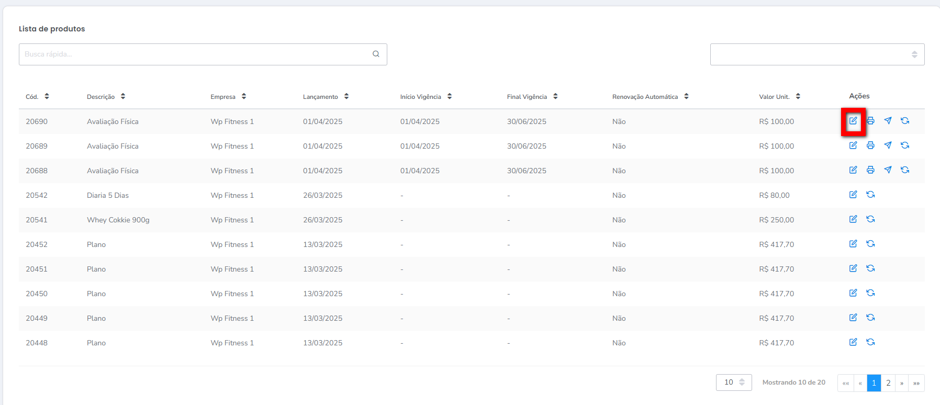
Task: Print the product 20689 record
Action: coord(870,145)
